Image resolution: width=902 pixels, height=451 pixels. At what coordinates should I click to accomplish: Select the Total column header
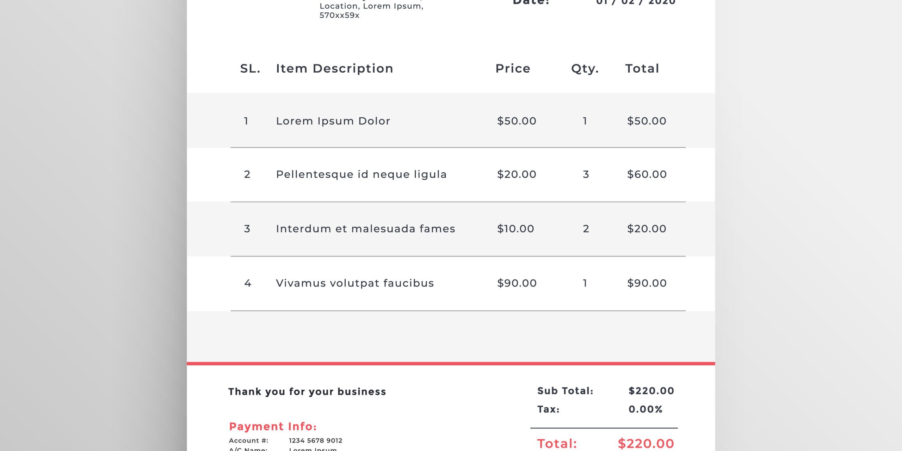(642, 68)
